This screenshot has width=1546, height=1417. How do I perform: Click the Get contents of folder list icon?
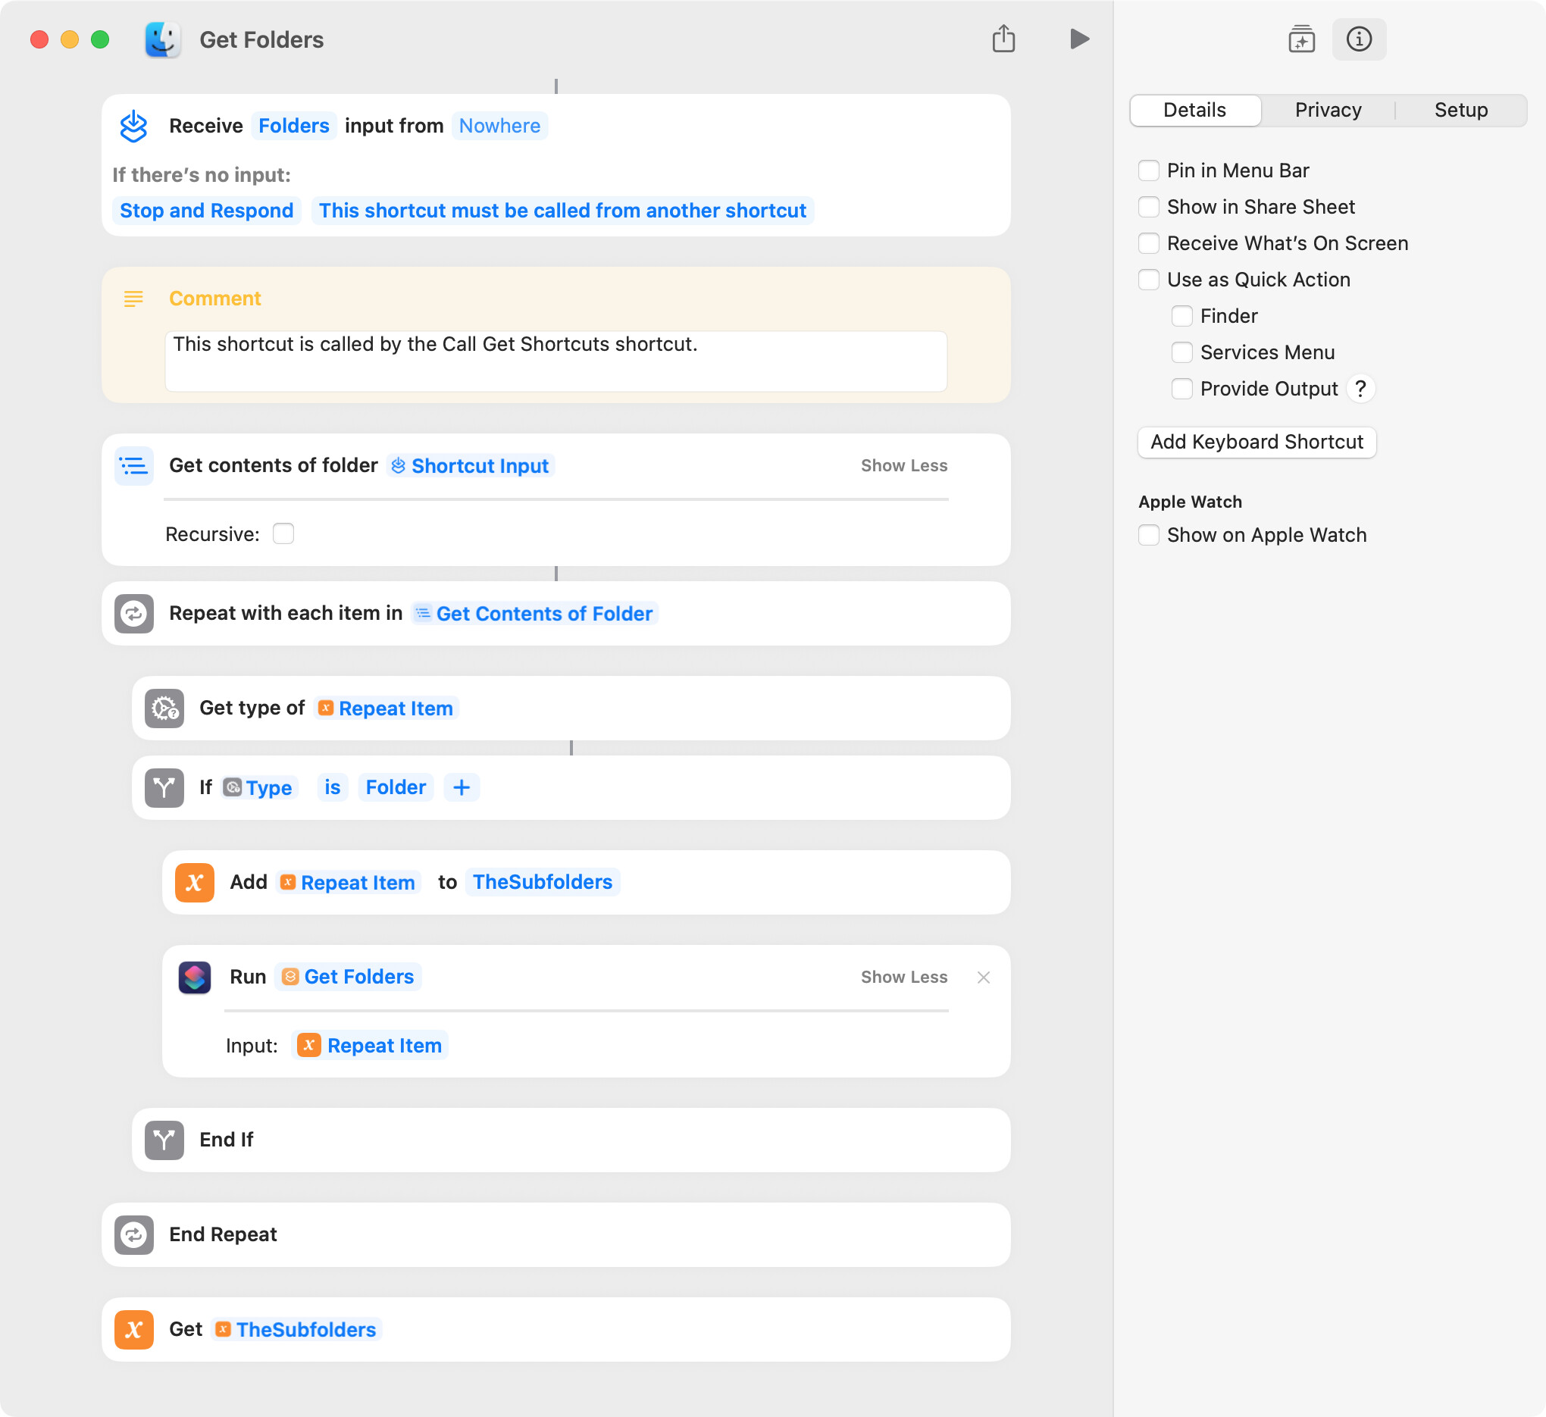134,465
